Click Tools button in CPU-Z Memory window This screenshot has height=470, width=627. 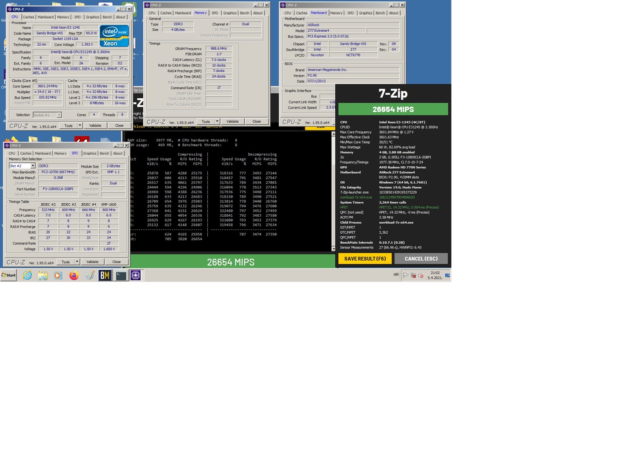(206, 121)
